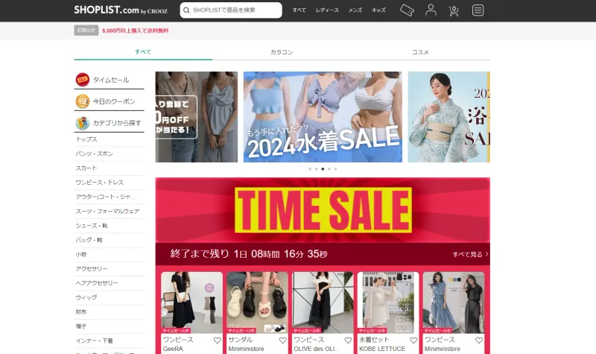Open the 円OFF registration banner on left
The height and width of the screenshot is (354, 596).
(x=197, y=117)
